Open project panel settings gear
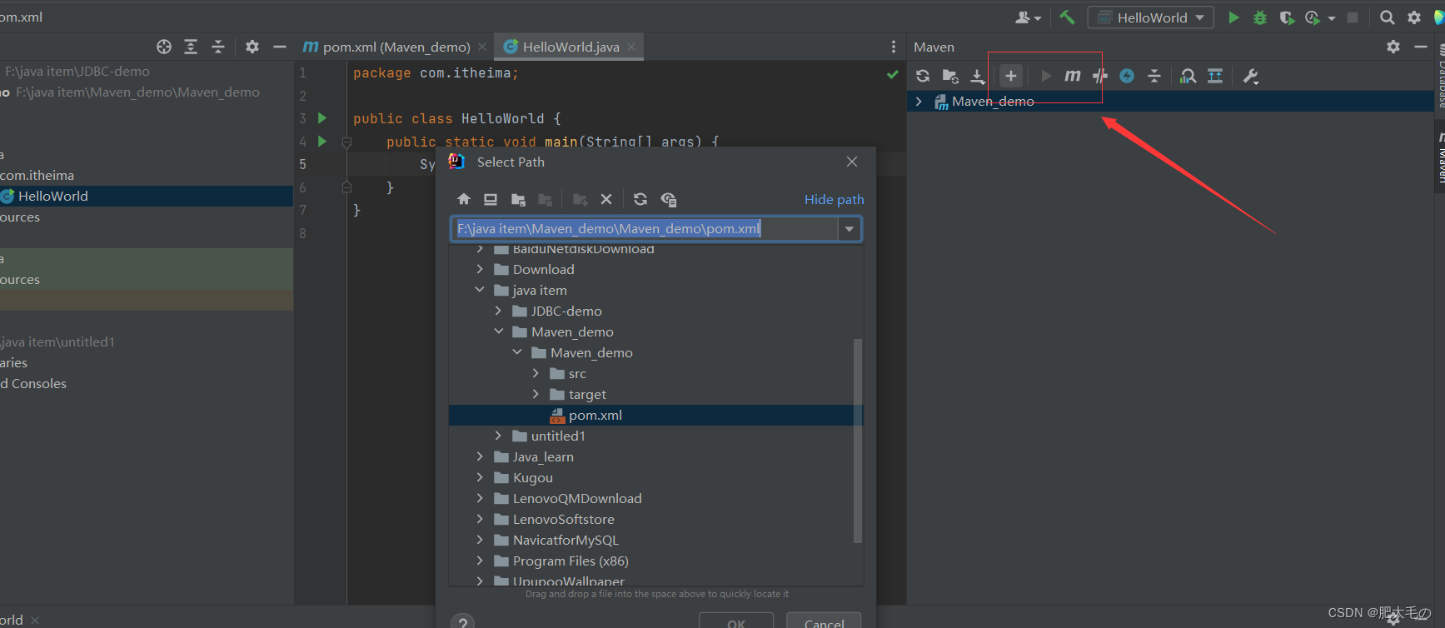 click(252, 47)
